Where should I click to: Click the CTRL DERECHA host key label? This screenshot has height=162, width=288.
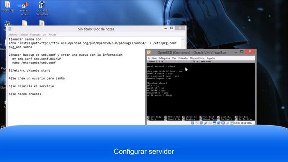pyautogui.click(x=243, y=123)
